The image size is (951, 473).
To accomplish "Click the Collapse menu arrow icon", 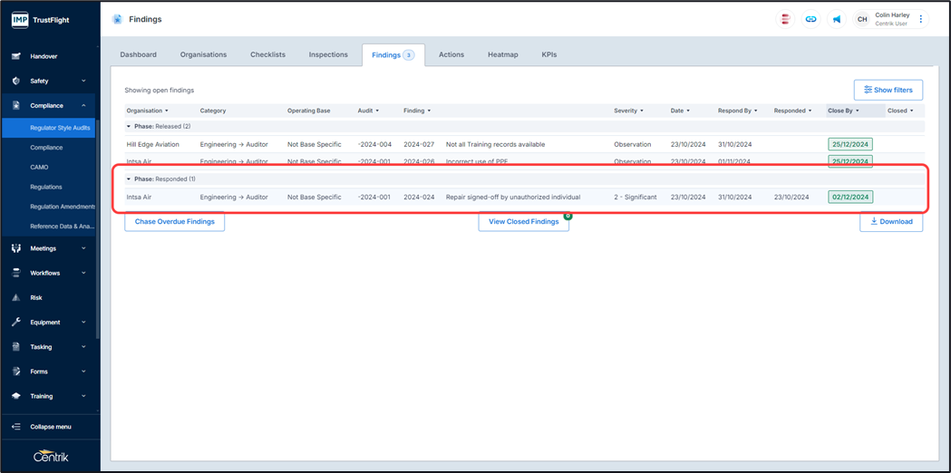I will (16, 427).
